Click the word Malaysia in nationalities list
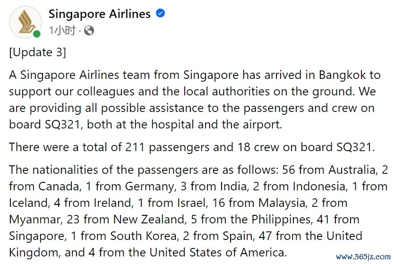Viewport: 394px width, 264px height. [x=282, y=203]
